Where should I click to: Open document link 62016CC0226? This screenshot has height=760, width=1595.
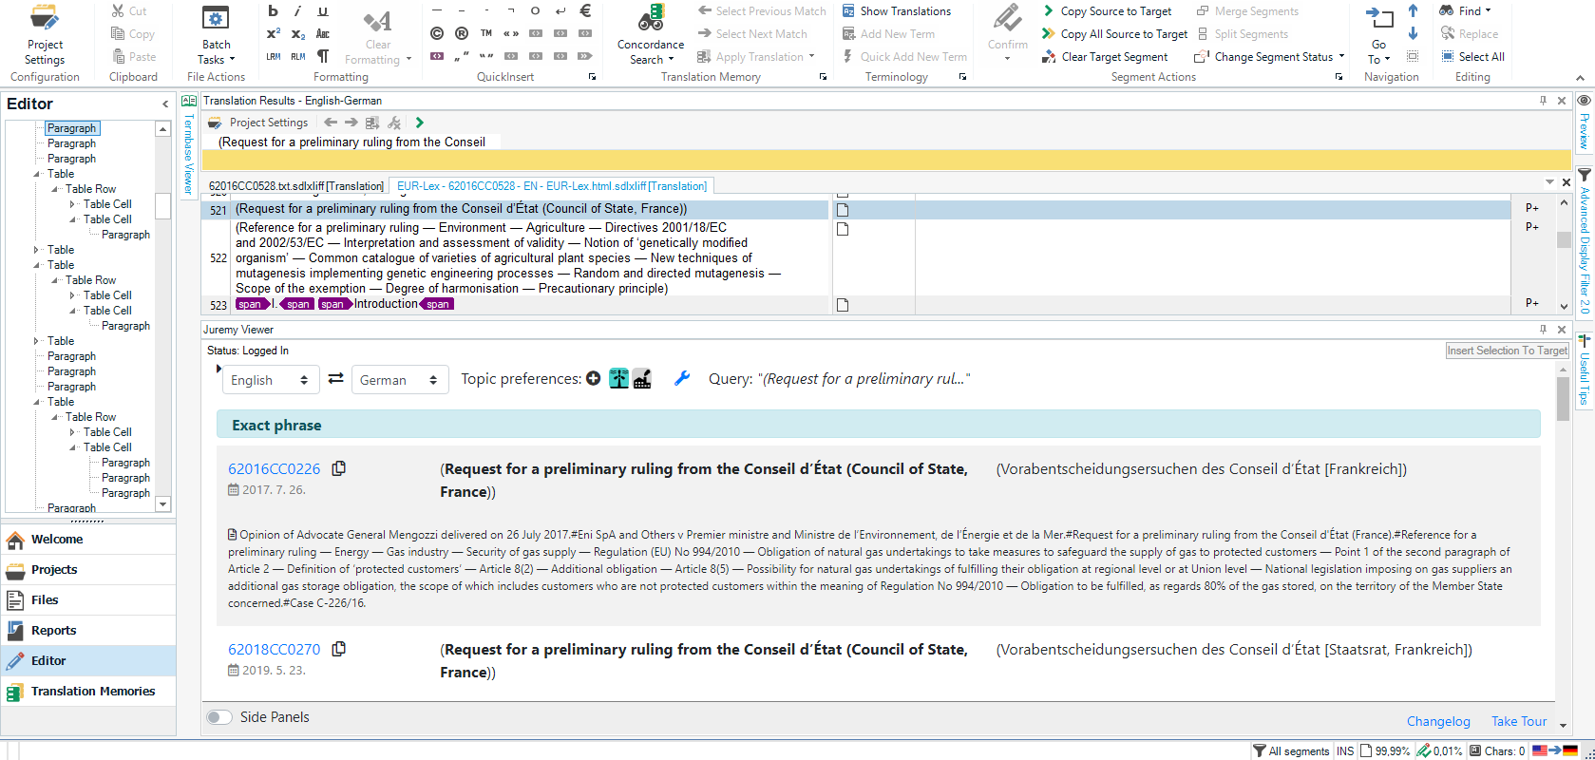pyautogui.click(x=275, y=468)
